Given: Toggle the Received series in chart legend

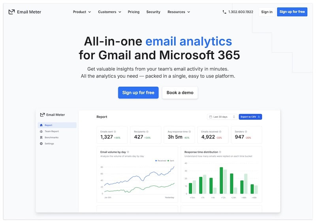Looking at the screenshot, I should (x=161, y=161).
